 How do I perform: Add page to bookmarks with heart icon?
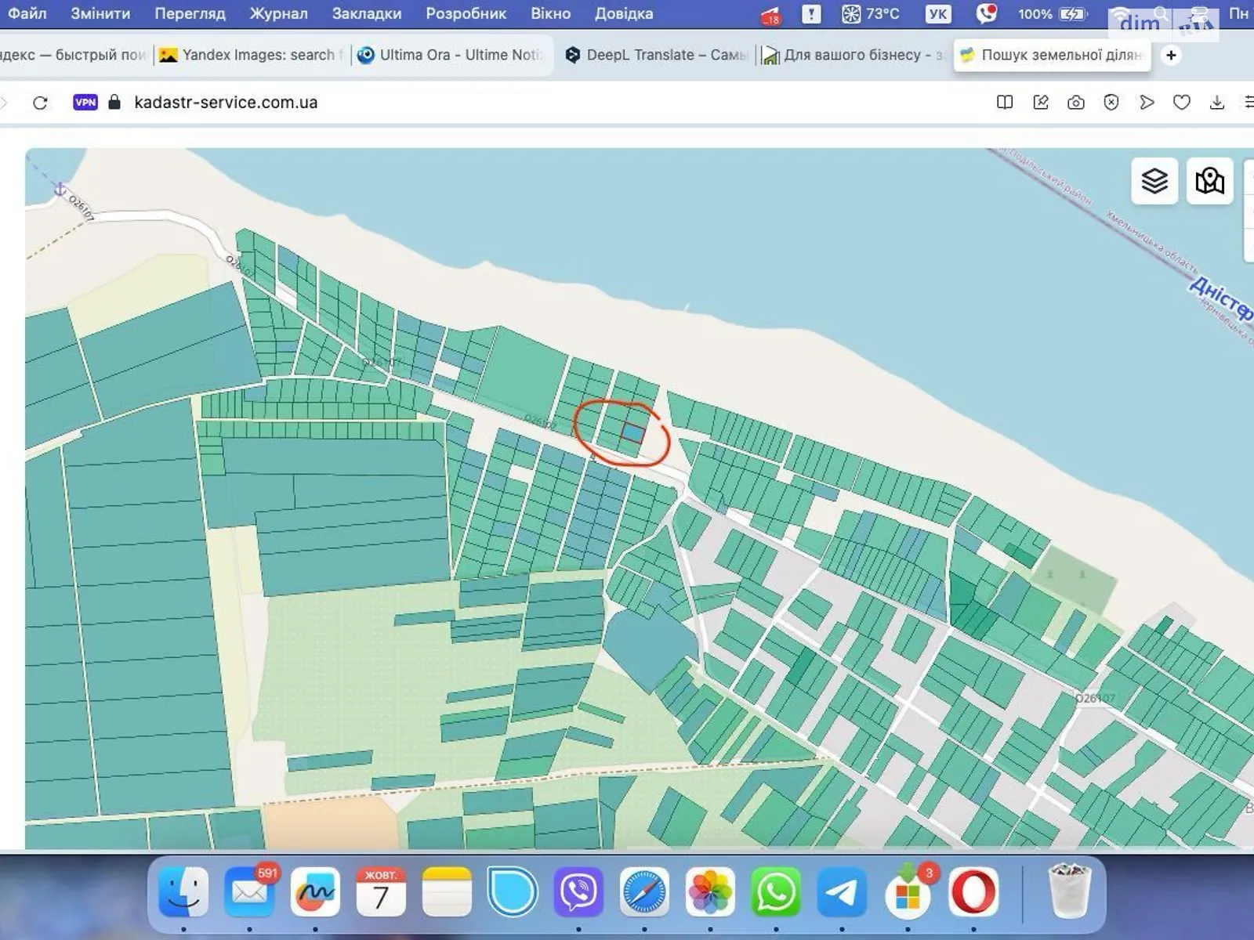pyautogui.click(x=1182, y=103)
